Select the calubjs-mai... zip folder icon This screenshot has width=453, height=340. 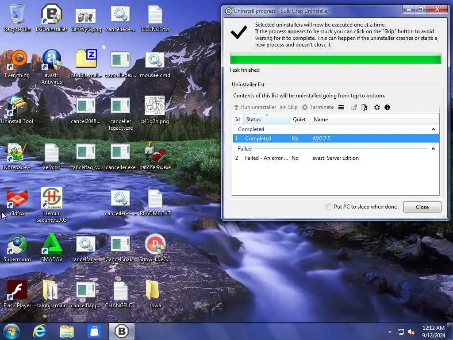click(86, 64)
